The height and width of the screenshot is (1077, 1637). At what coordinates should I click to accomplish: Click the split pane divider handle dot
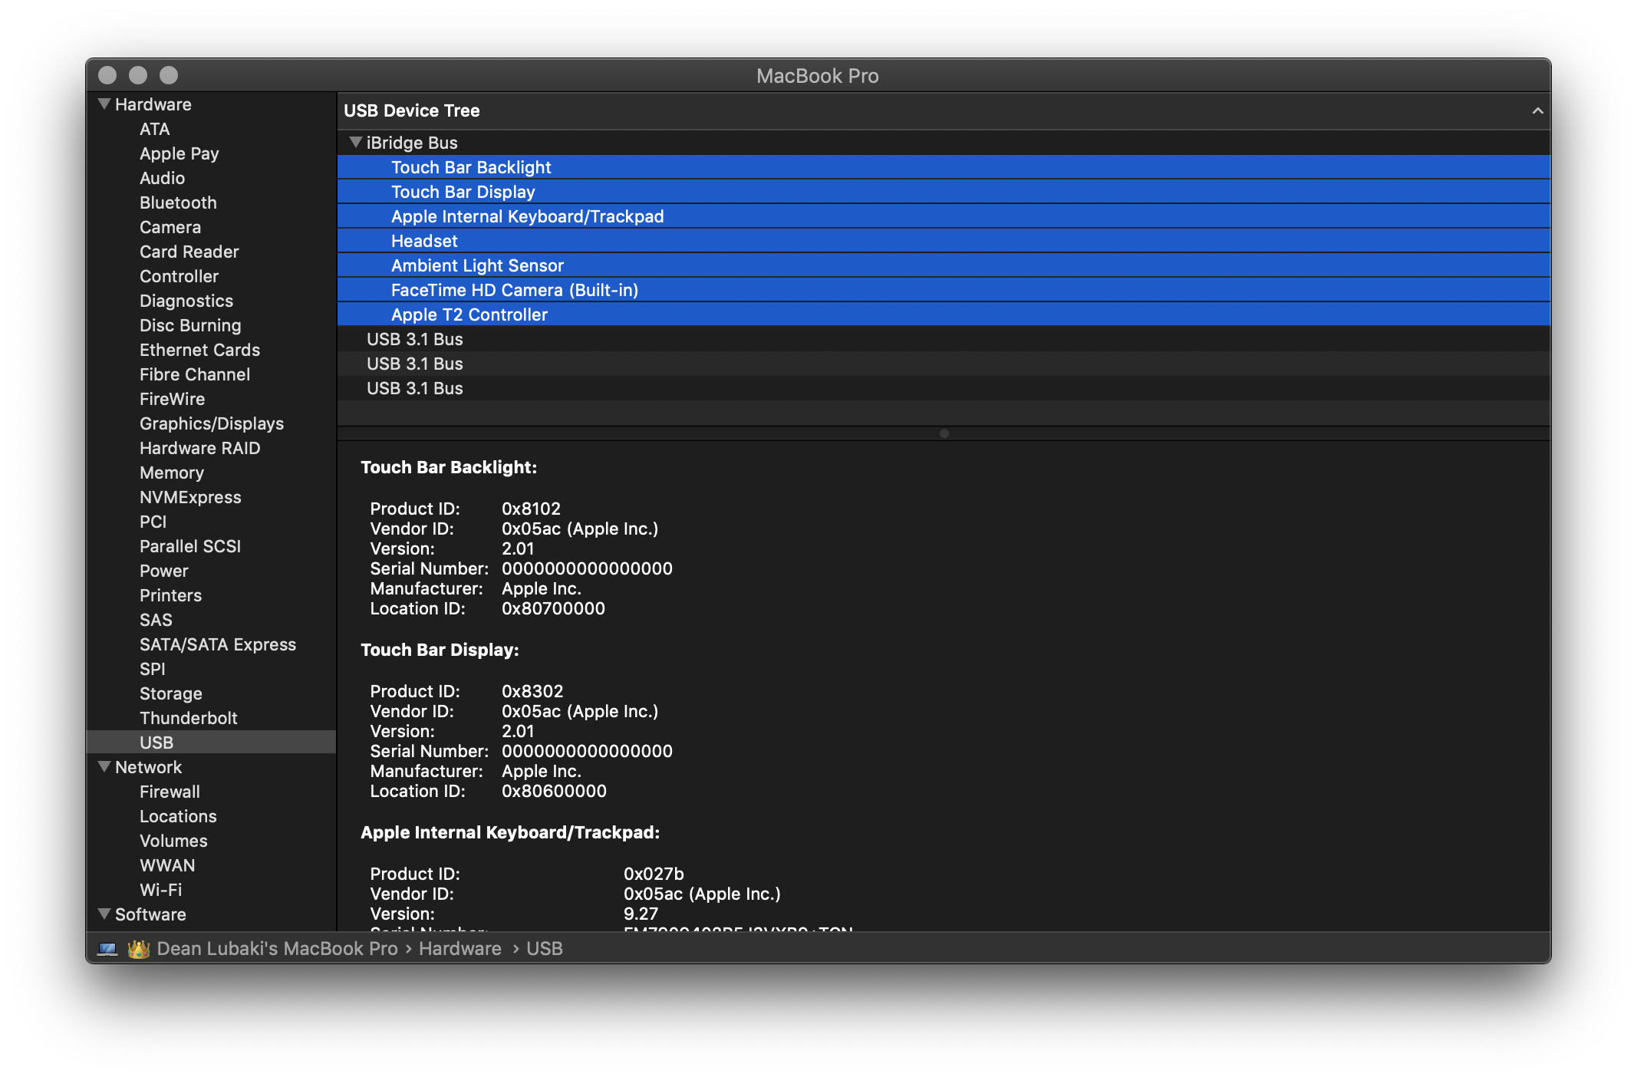point(944,433)
